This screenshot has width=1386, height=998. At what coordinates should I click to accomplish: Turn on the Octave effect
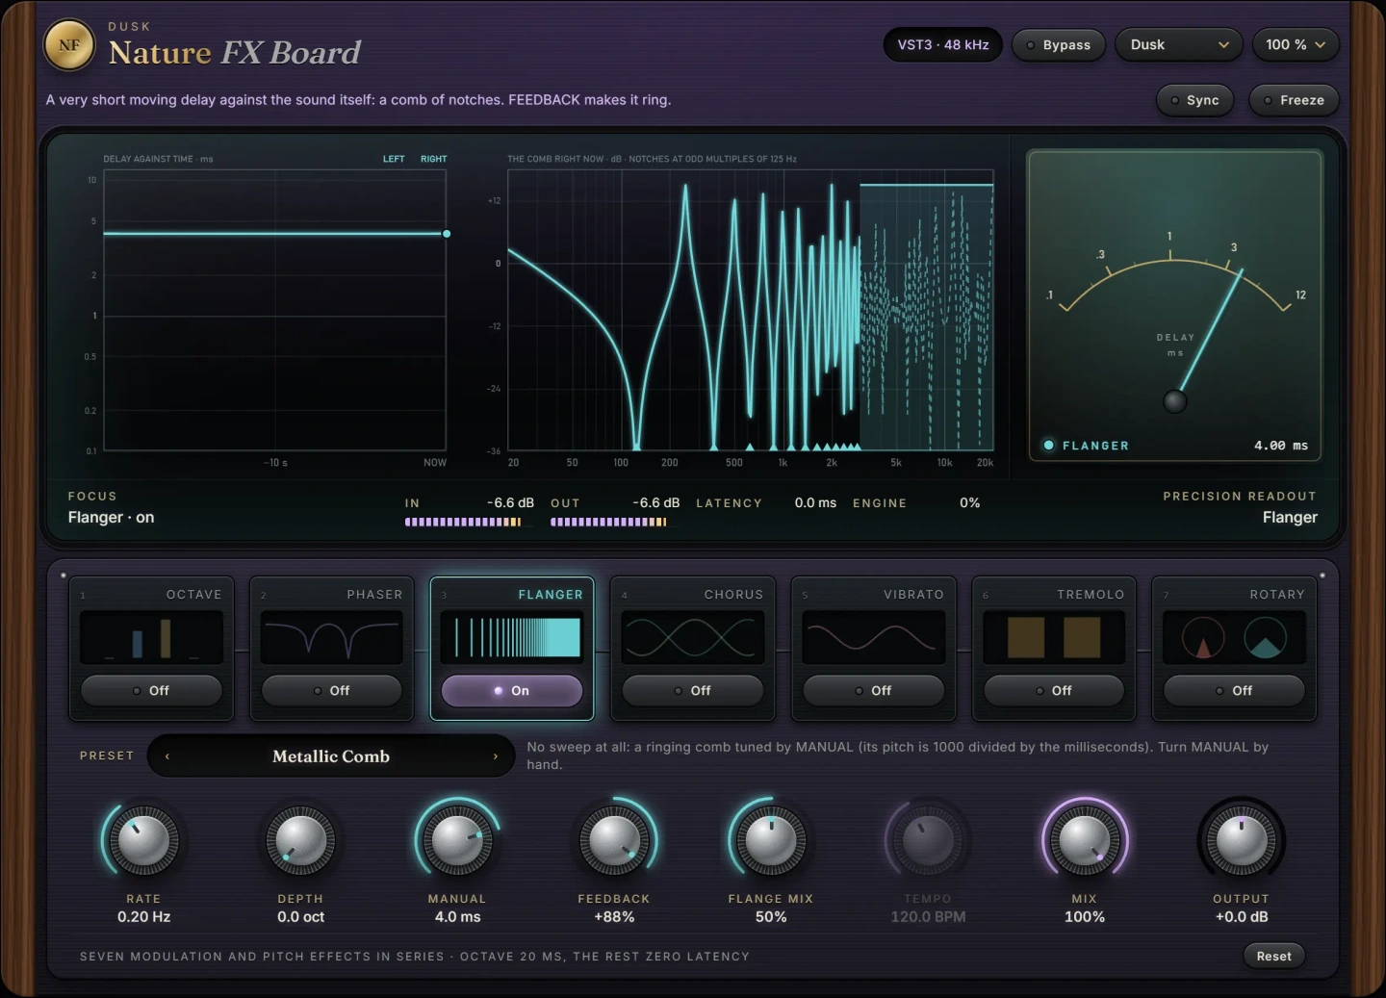click(151, 691)
